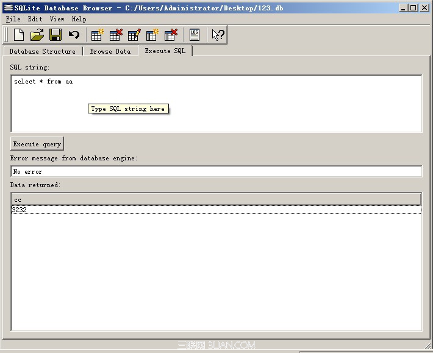Click the Delete Table icon
The image size is (433, 353).
coord(116,35)
